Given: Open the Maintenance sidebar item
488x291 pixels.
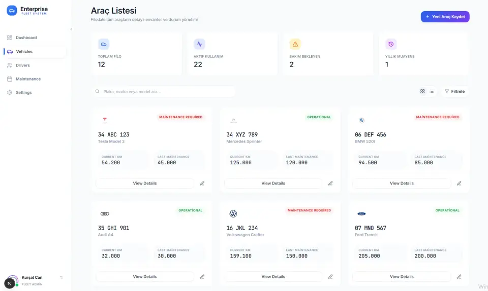Looking at the screenshot, I should pos(35,79).
